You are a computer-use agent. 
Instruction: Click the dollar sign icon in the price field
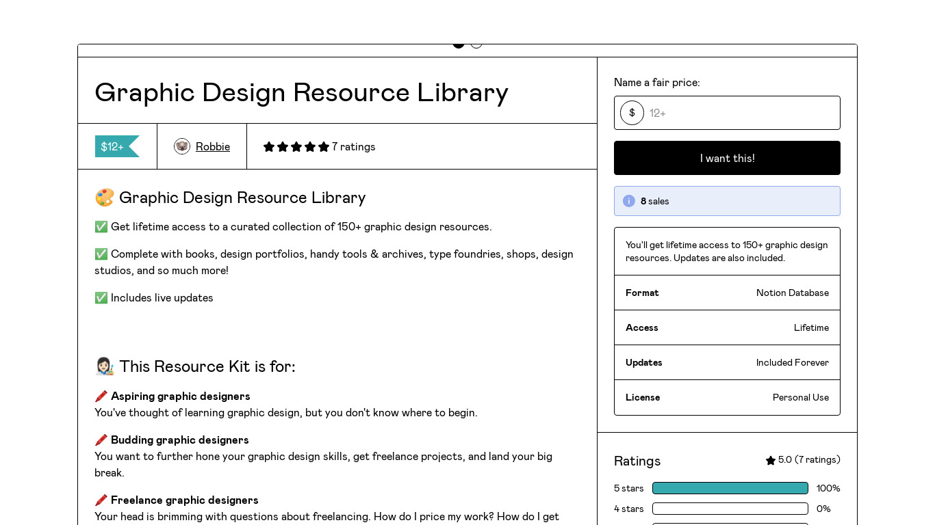click(632, 113)
